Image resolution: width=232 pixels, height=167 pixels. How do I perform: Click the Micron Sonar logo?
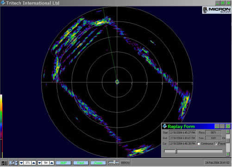pyautogui.click(x=217, y=10)
